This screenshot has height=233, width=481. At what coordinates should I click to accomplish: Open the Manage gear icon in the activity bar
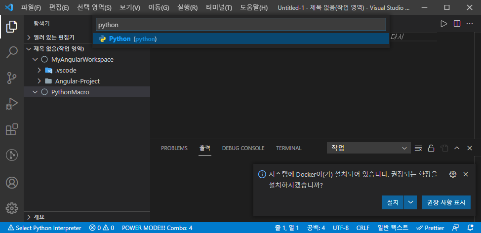pos(12,208)
